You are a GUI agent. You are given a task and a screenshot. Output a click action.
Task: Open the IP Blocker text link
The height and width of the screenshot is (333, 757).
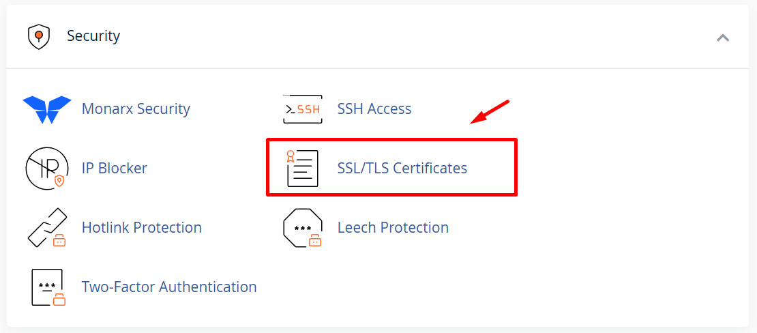coord(114,168)
